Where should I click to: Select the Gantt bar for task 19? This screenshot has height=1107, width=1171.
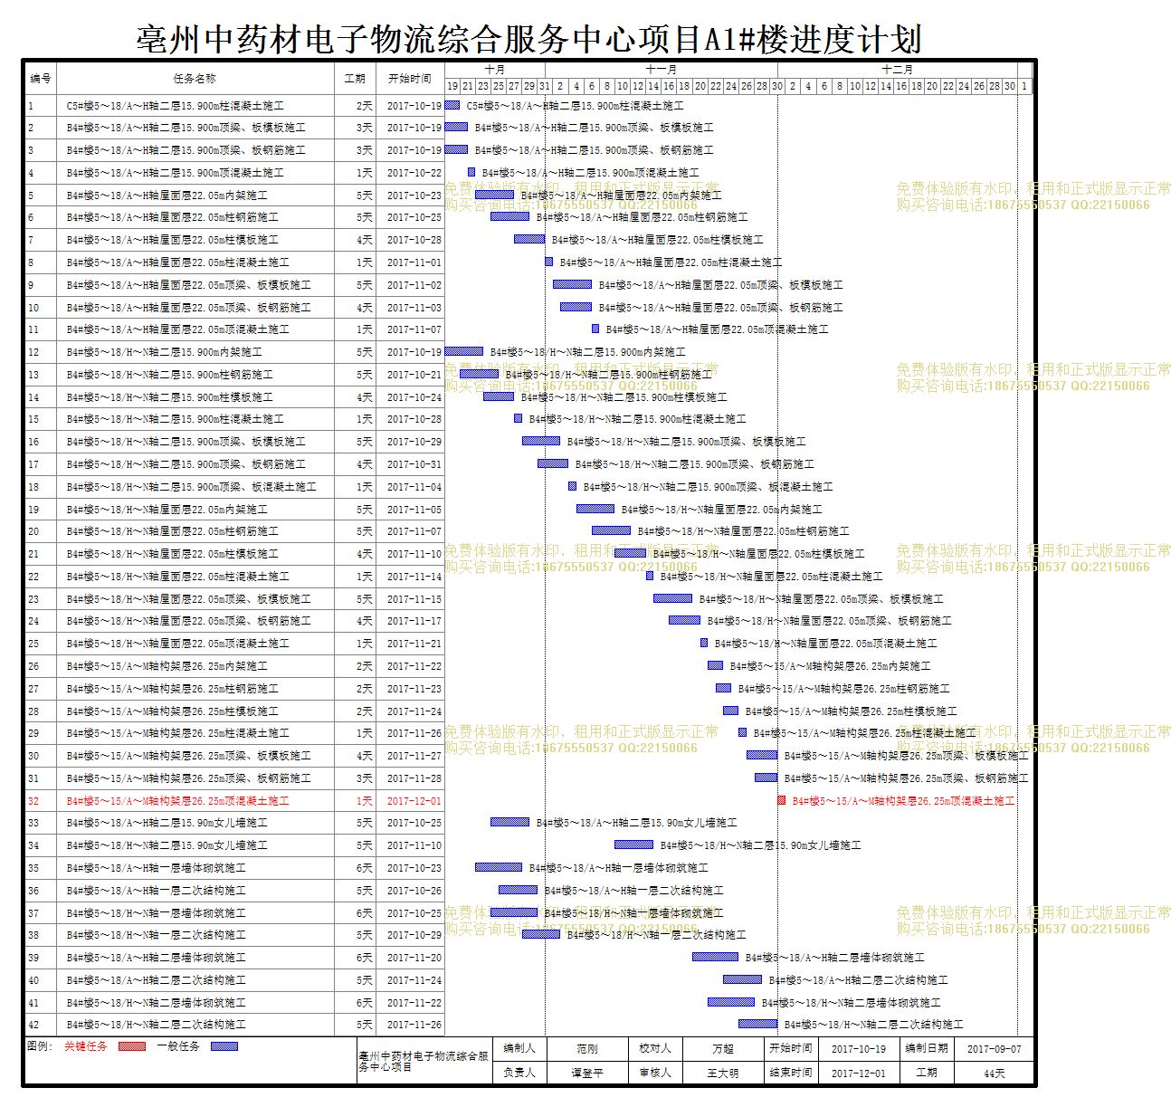click(595, 509)
